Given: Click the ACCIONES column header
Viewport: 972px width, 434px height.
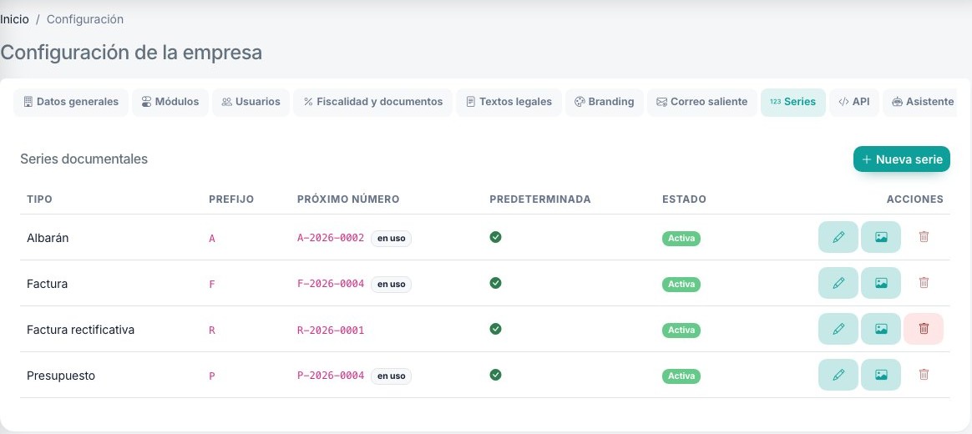Looking at the screenshot, I should pos(915,199).
